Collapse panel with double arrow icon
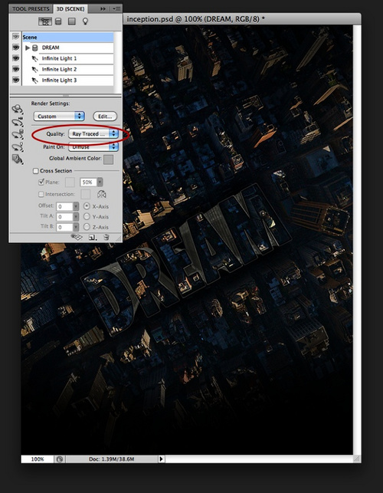This screenshot has width=383, height=493. coord(103,8)
